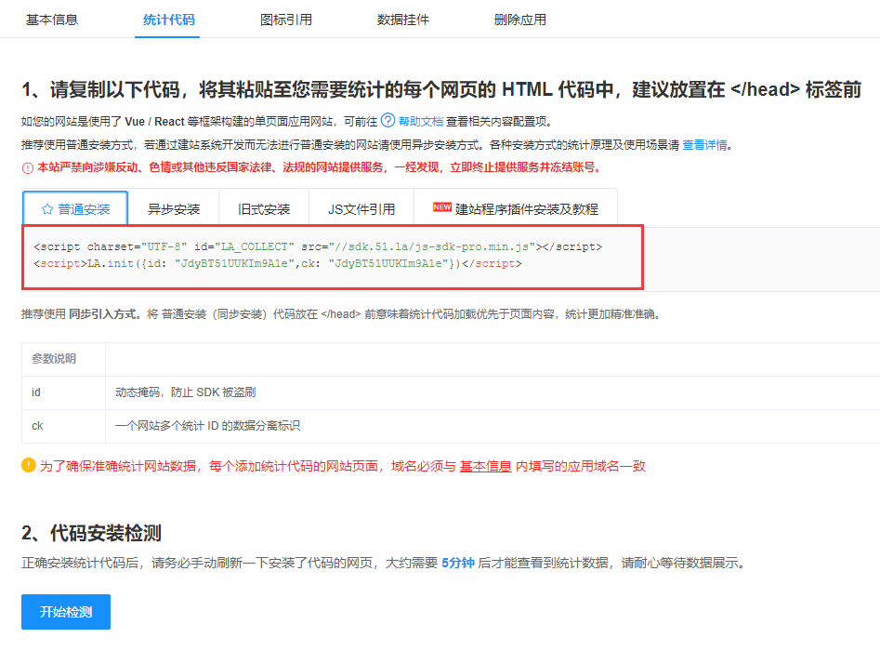Select the 旧式安装 installation method
The height and width of the screenshot is (651, 880).
[265, 208]
